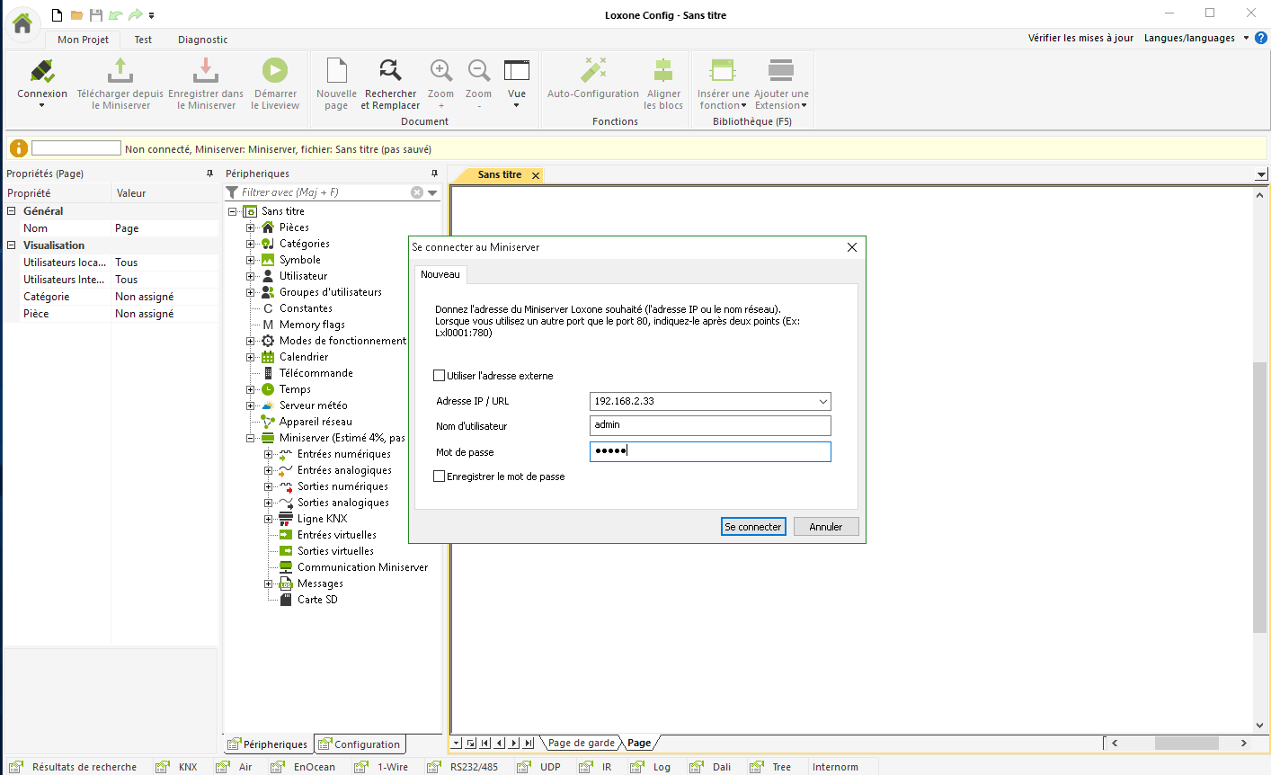Click Ajouter une Extension icon

click(781, 71)
